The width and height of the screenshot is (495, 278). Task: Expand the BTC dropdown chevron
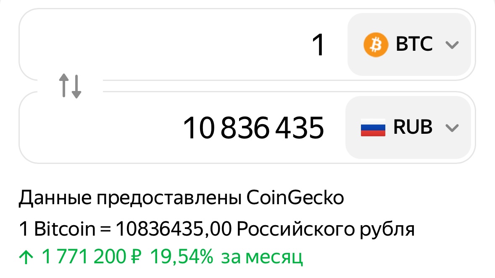click(452, 45)
